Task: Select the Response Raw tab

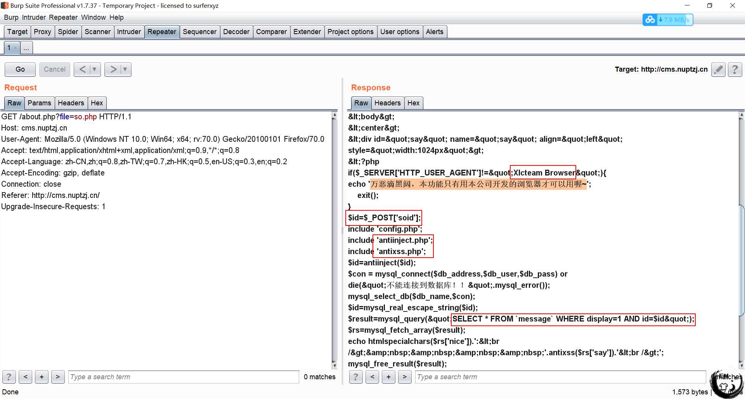Action: pos(361,103)
